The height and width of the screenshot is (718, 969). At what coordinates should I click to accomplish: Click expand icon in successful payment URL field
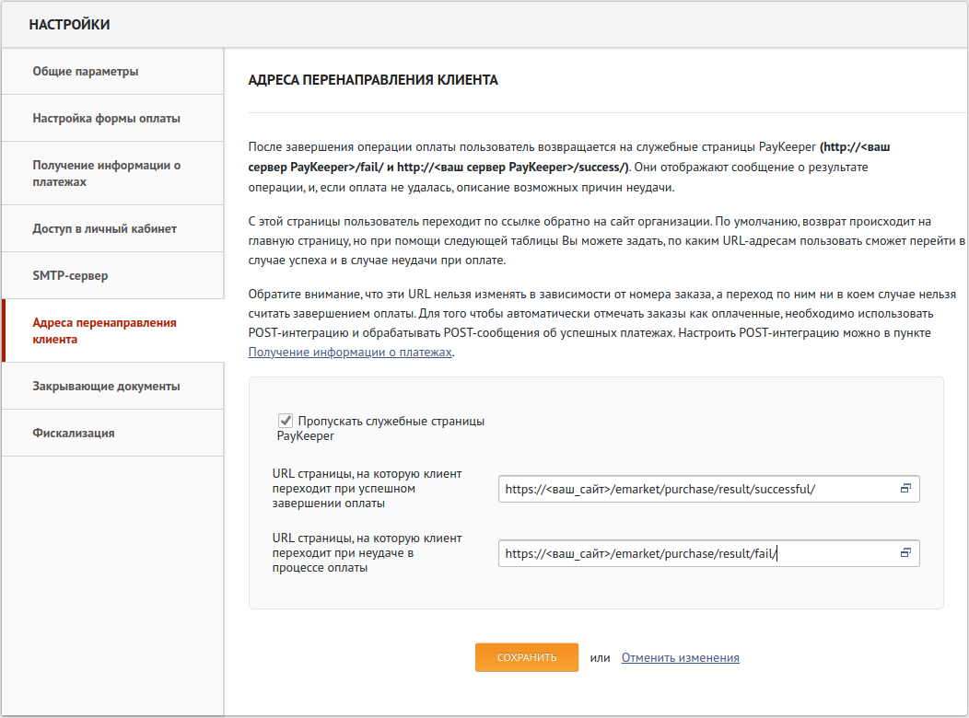[905, 489]
